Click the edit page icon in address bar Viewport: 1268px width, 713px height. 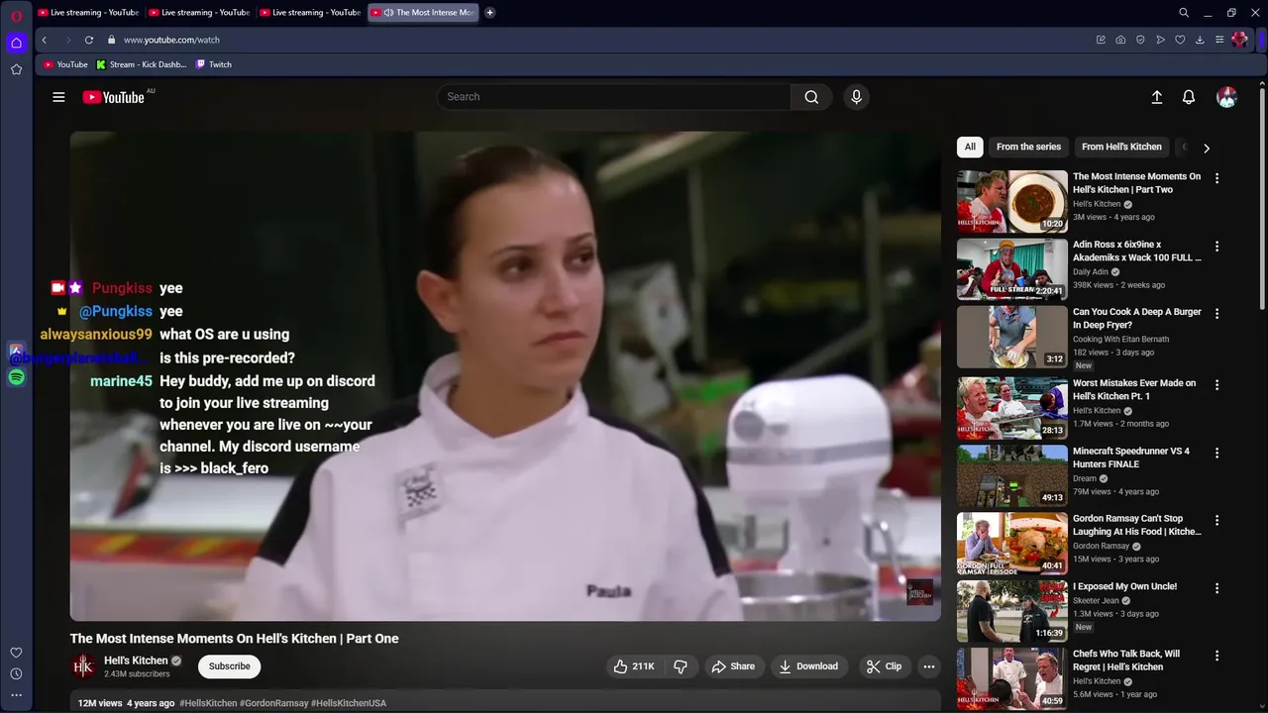(1101, 40)
